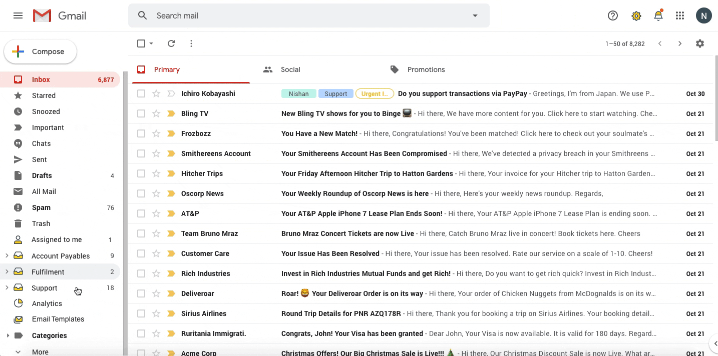718x356 pixels.
Task: Open the select-all checkbox dropdown arrow
Action: pos(151,43)
